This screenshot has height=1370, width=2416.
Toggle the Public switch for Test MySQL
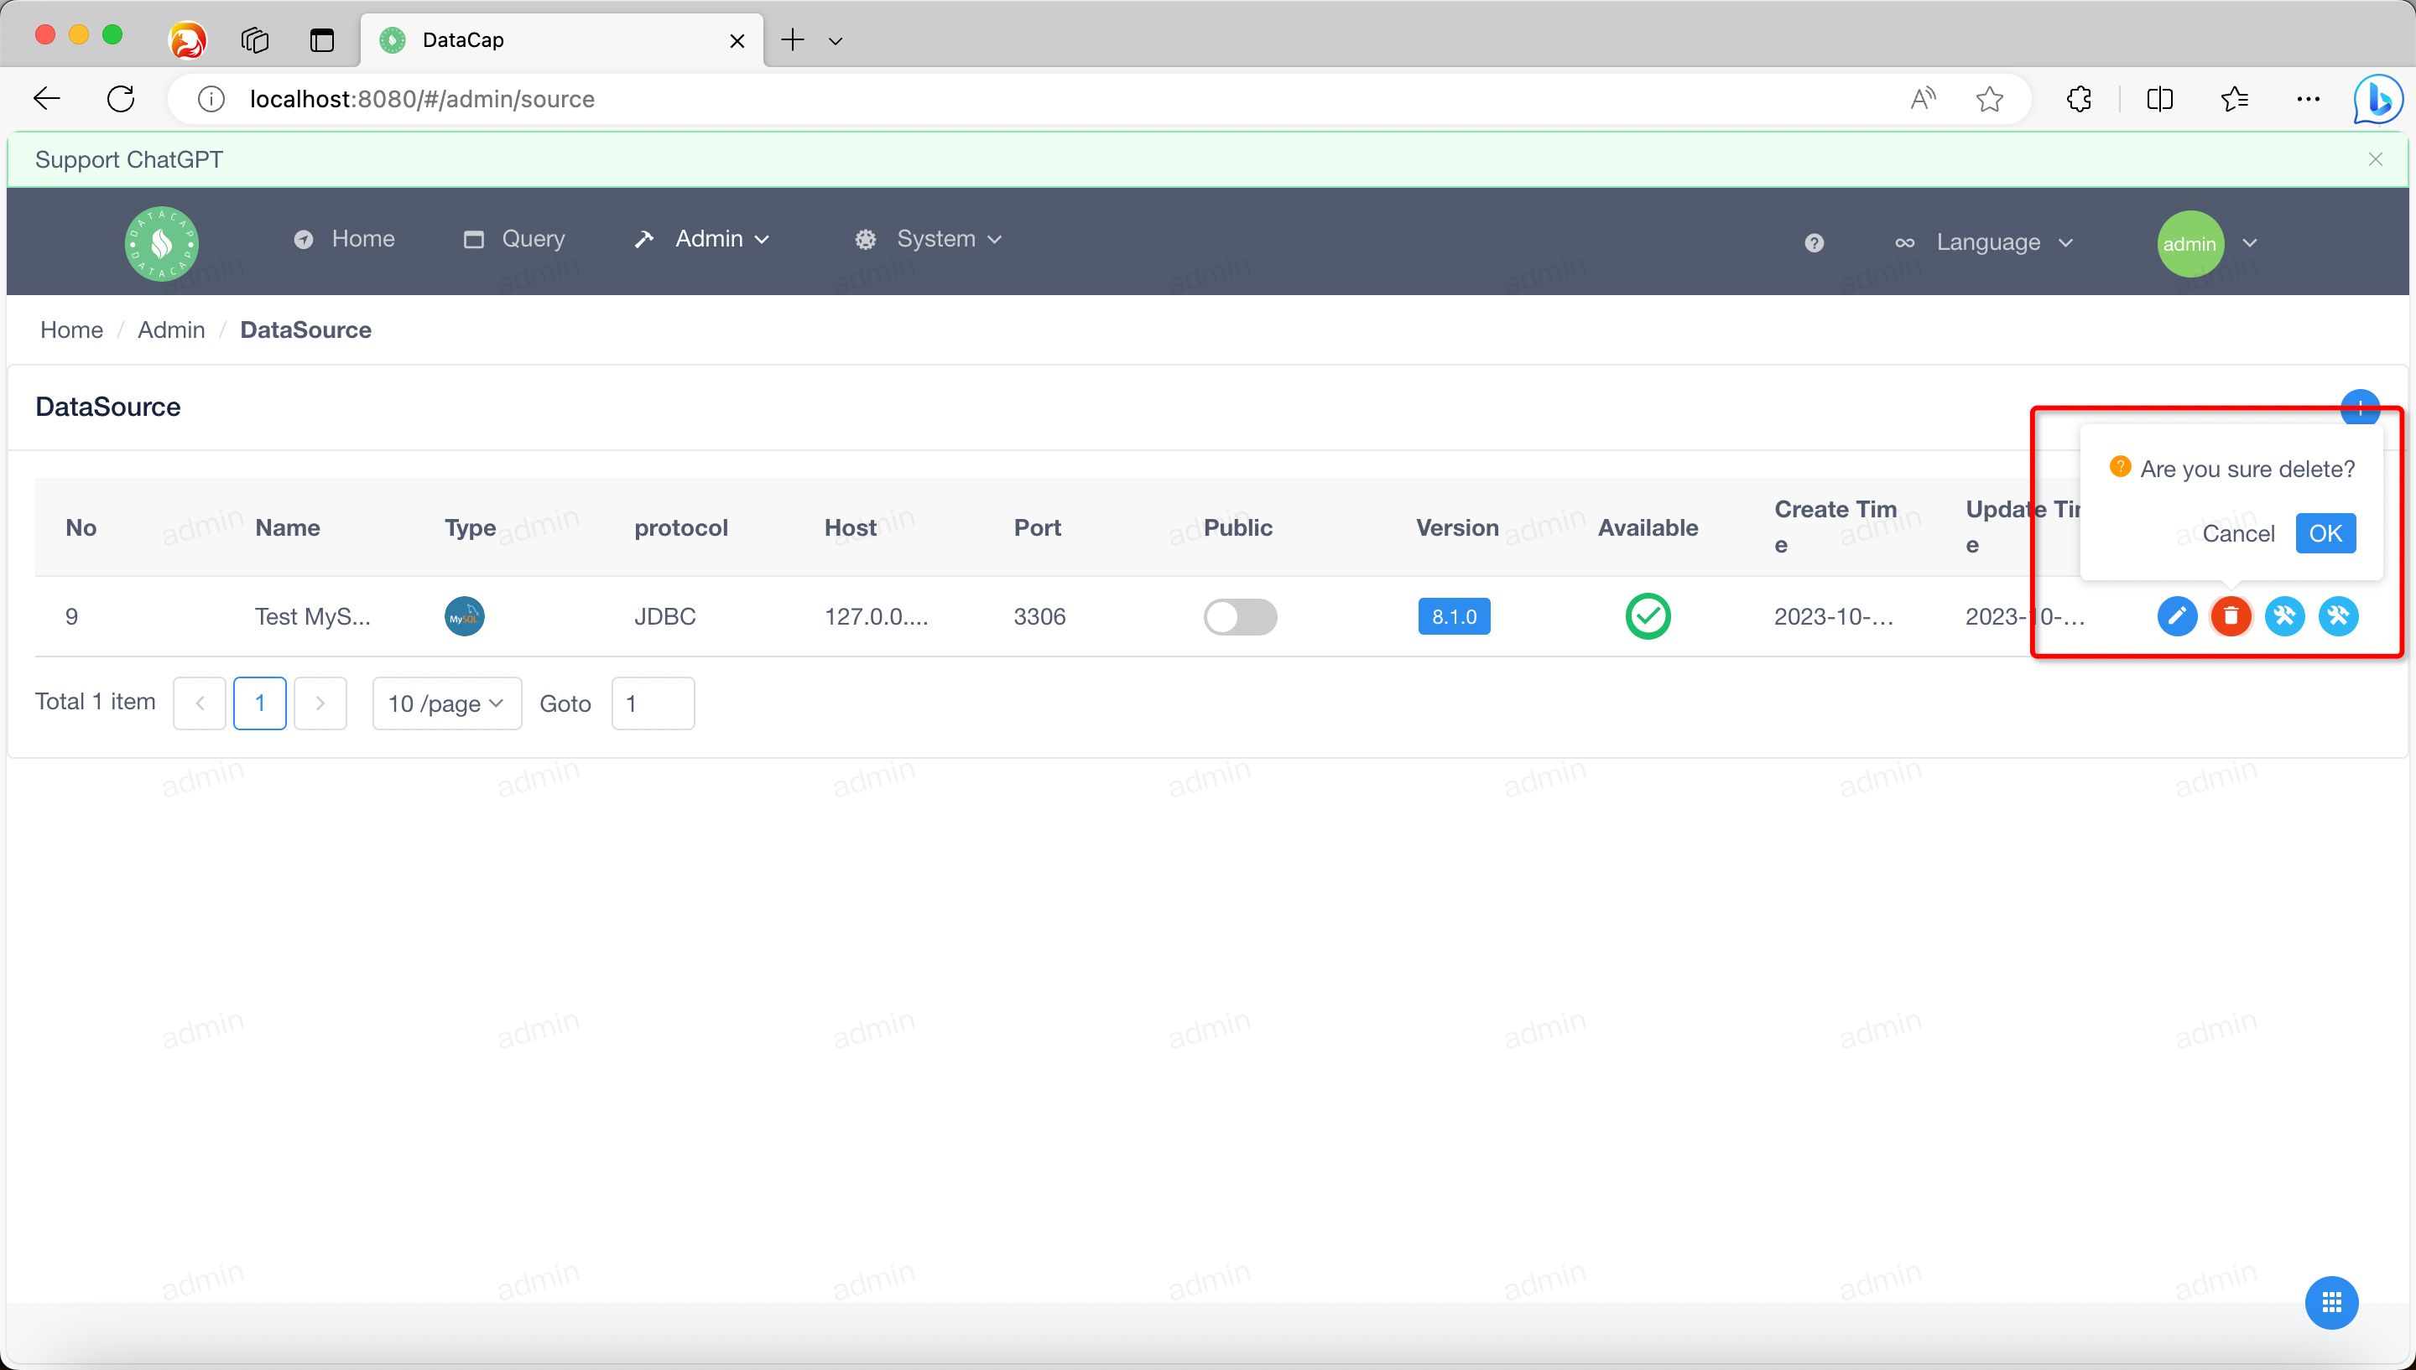[1240, 617]
